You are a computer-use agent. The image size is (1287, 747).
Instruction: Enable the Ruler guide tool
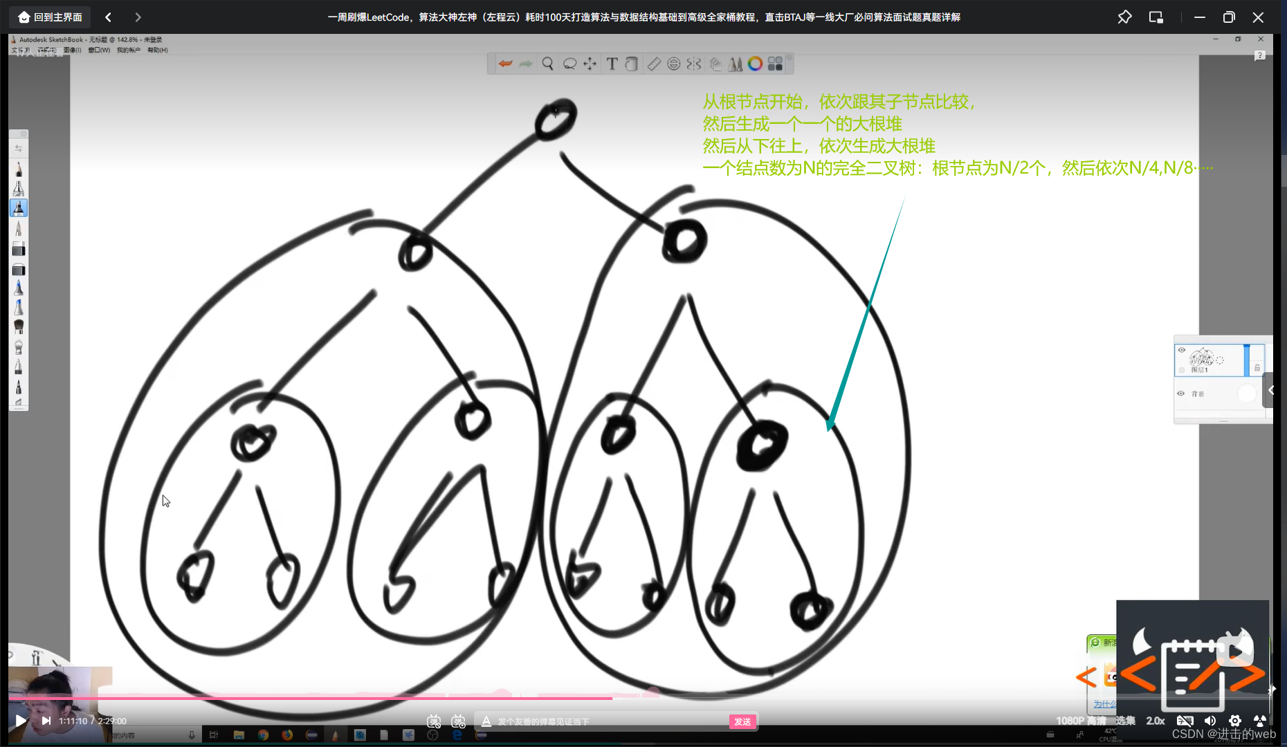[x=654, y=64]
